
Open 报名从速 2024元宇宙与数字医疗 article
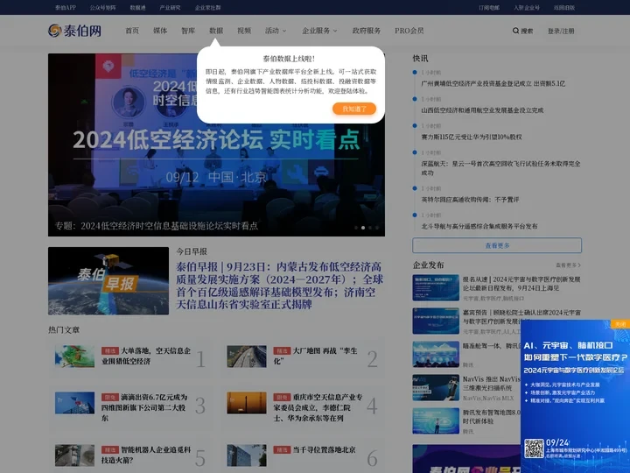[521, 284]
